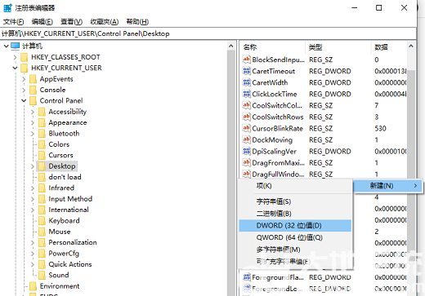Expand the Bluetooth node arrow
The image size is (425, 296).
coord(33,134)
